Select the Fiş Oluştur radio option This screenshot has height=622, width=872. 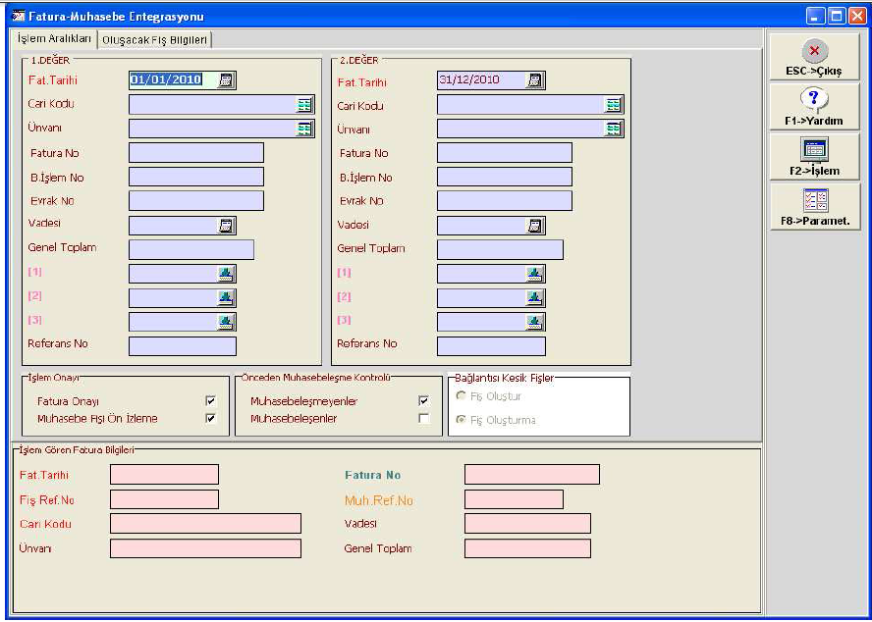(x=462, y=396)
